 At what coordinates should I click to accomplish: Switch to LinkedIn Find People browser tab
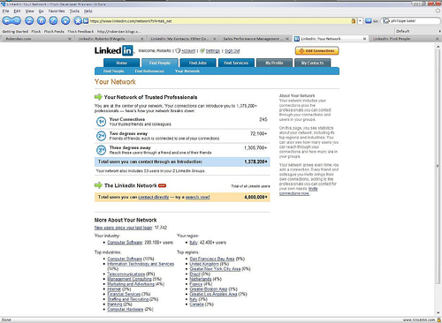pyautogui.click(x=392, y=39)
